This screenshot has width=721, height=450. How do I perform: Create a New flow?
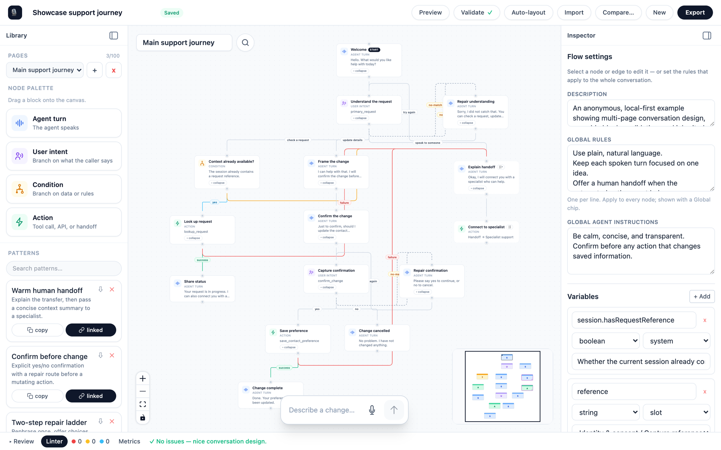click(659, 13)
